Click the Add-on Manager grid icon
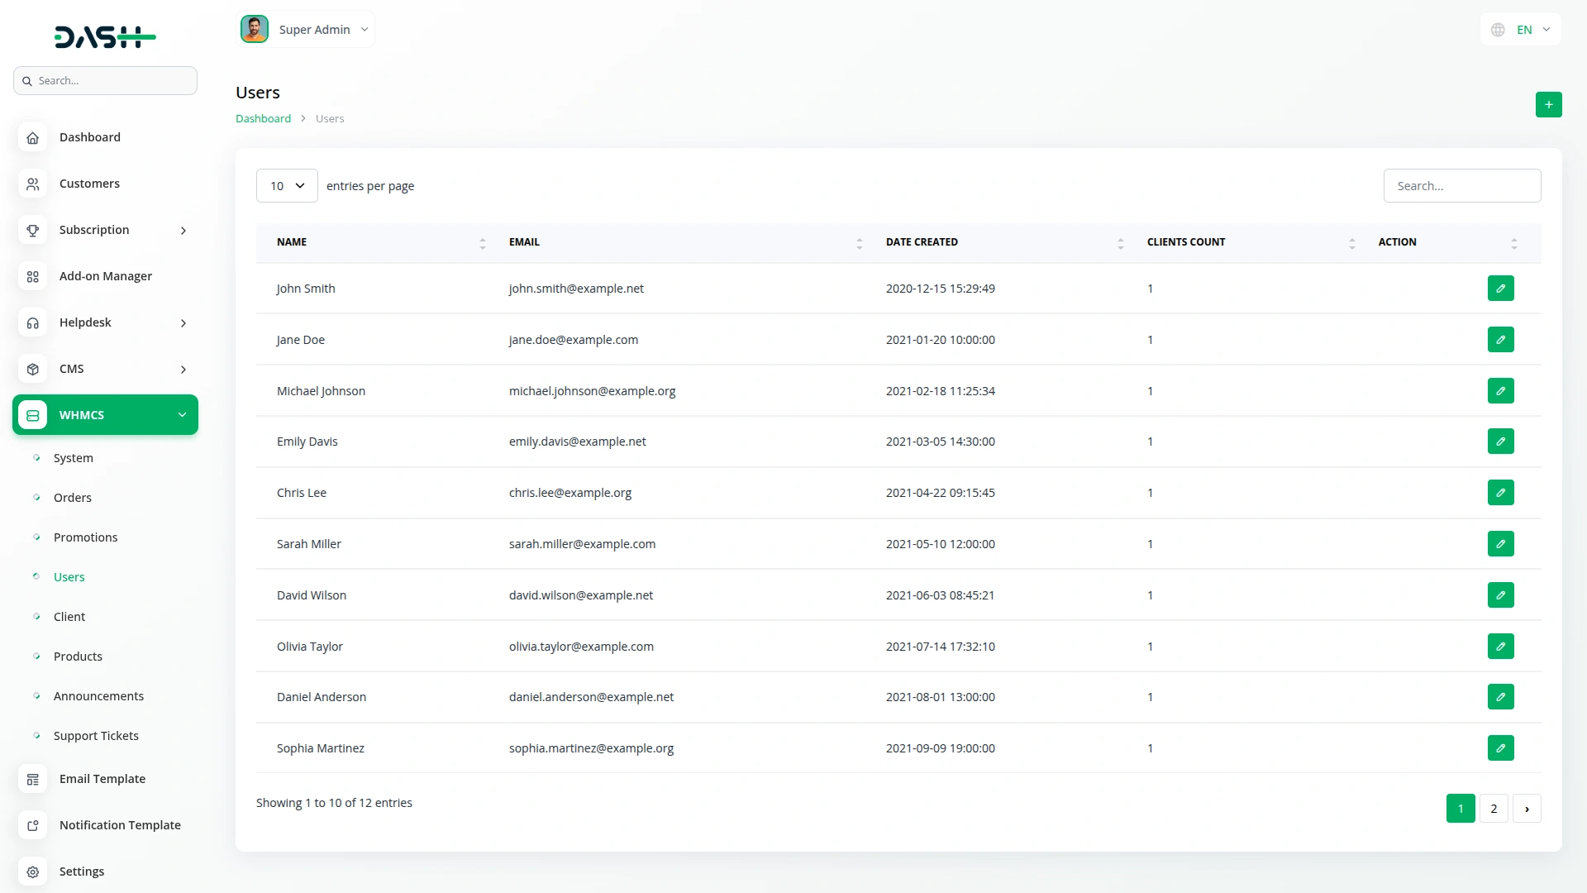Screen dimensions: 1587x893 tap(33, 277)
